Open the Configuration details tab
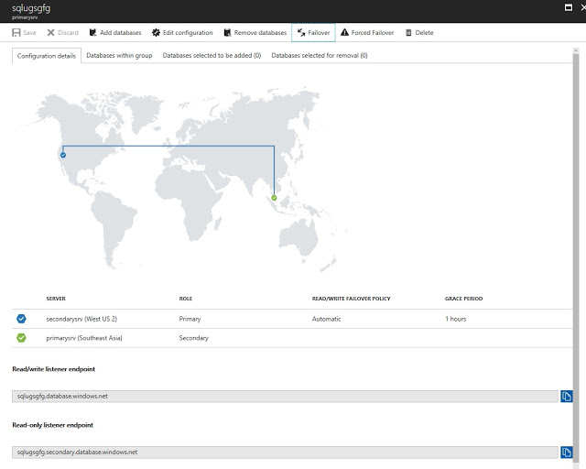Viewport: 586px width, 469px height. 47,56
